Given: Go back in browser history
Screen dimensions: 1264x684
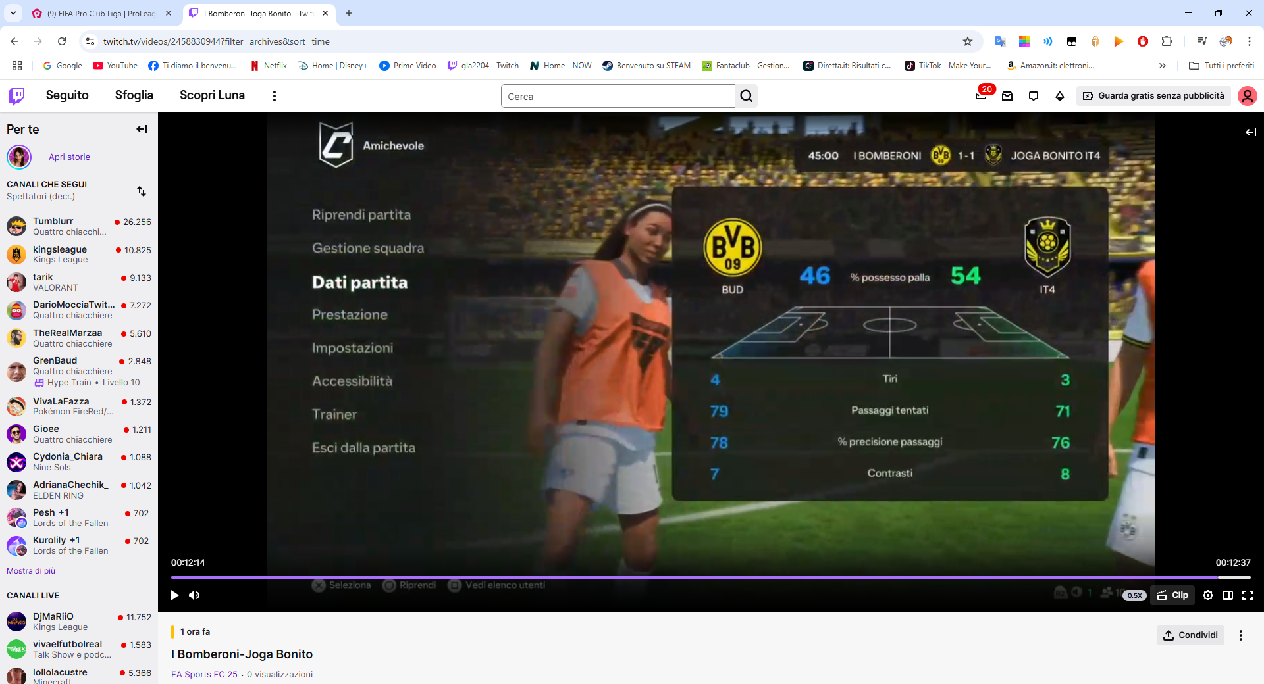Looking at the screenshot, I should [14, 41].
